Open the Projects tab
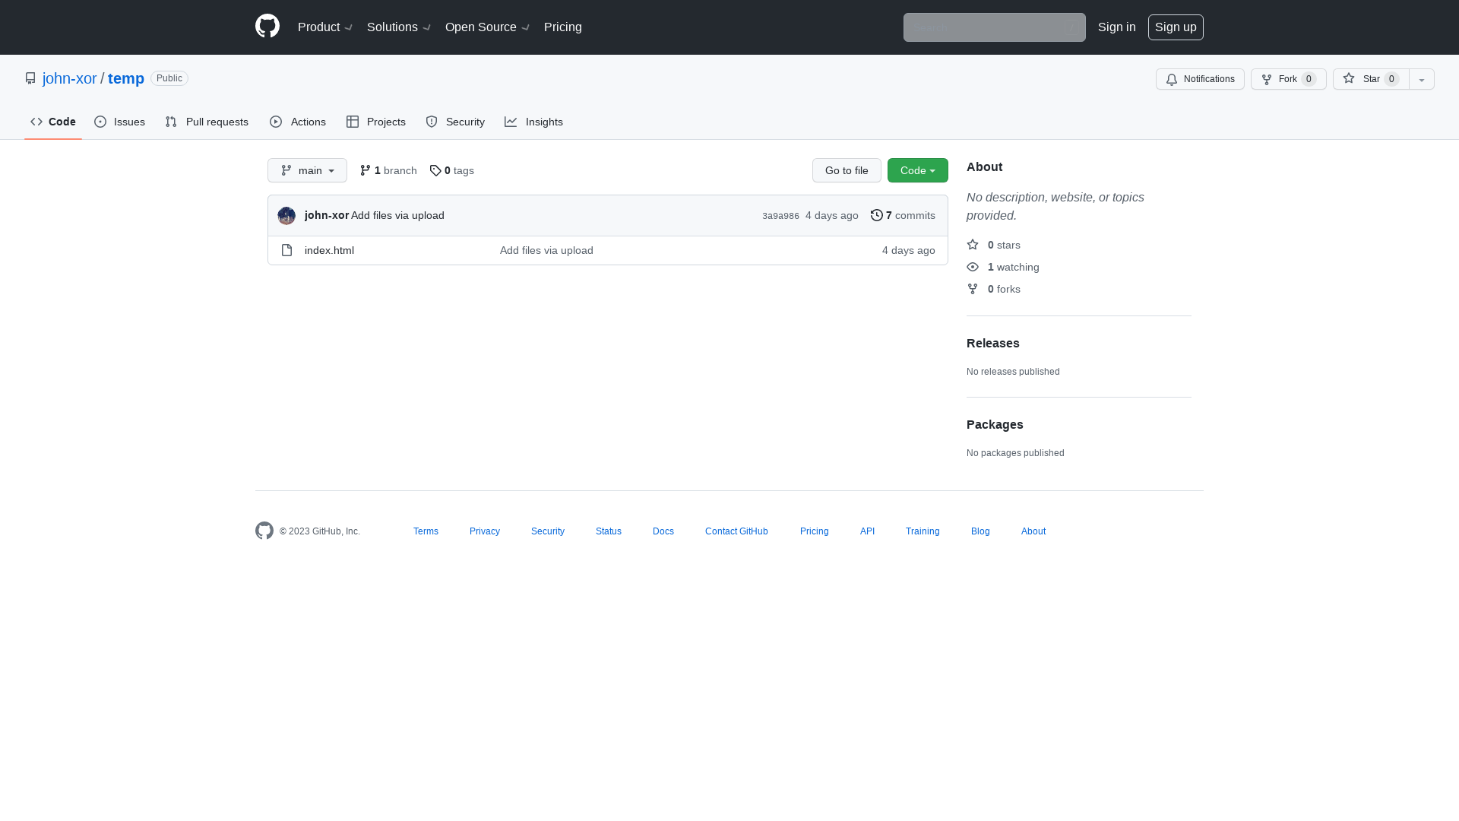Screen dimensions: 1459x821 click(376, 122)
